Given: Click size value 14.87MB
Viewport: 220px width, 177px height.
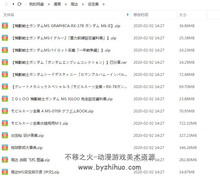Looking at the screenshot, I should tap(187, 172).
